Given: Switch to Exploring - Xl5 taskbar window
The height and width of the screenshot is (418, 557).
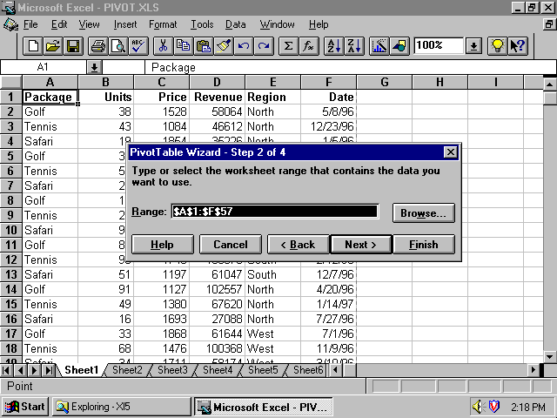Looking at the screenshot, I should click(x=122, y=407).
